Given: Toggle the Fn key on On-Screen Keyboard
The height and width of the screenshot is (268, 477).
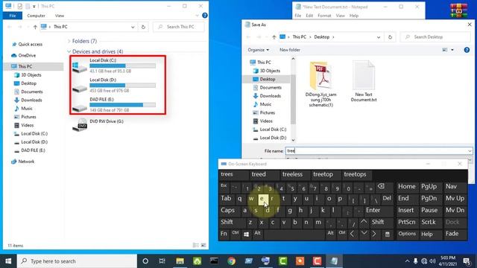Looking at the screenshot, I should click(x=224, y=234).
